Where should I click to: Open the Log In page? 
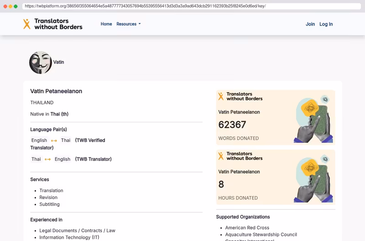click(326, 24)
